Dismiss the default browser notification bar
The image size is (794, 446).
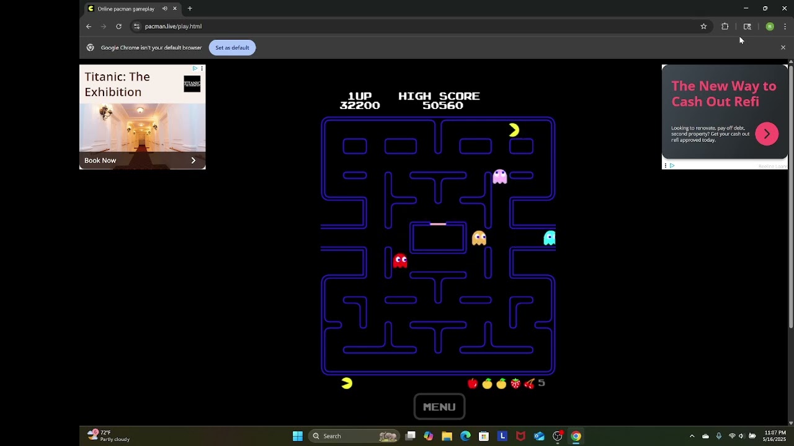coord(783,48)
